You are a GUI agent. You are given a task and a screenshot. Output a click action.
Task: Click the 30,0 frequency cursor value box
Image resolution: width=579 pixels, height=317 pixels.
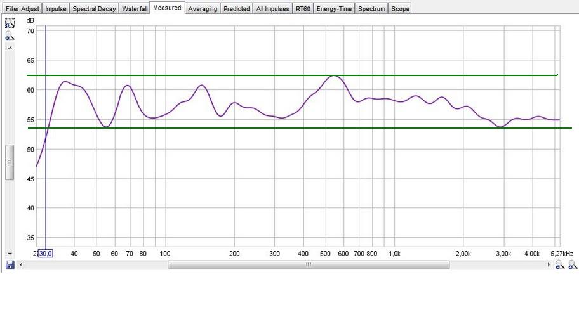(46, 254)
